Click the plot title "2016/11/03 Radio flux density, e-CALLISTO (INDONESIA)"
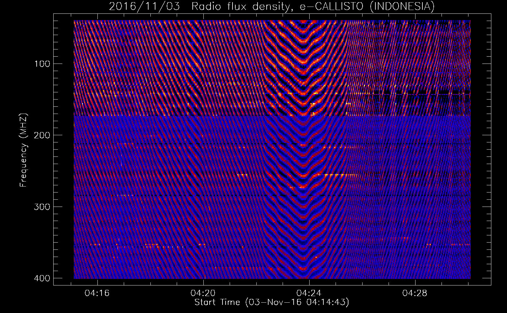The width and height of the screenshot is (507, 313). 272,6
